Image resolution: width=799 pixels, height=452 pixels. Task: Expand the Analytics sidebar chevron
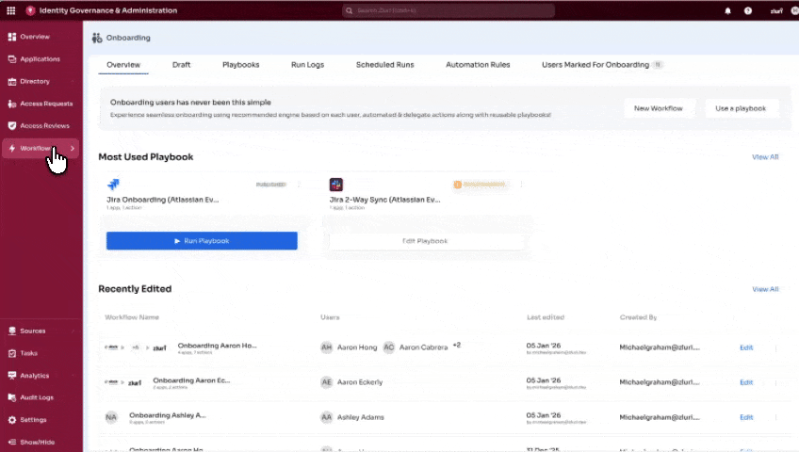pyautogui.click(x=73, y=376)
